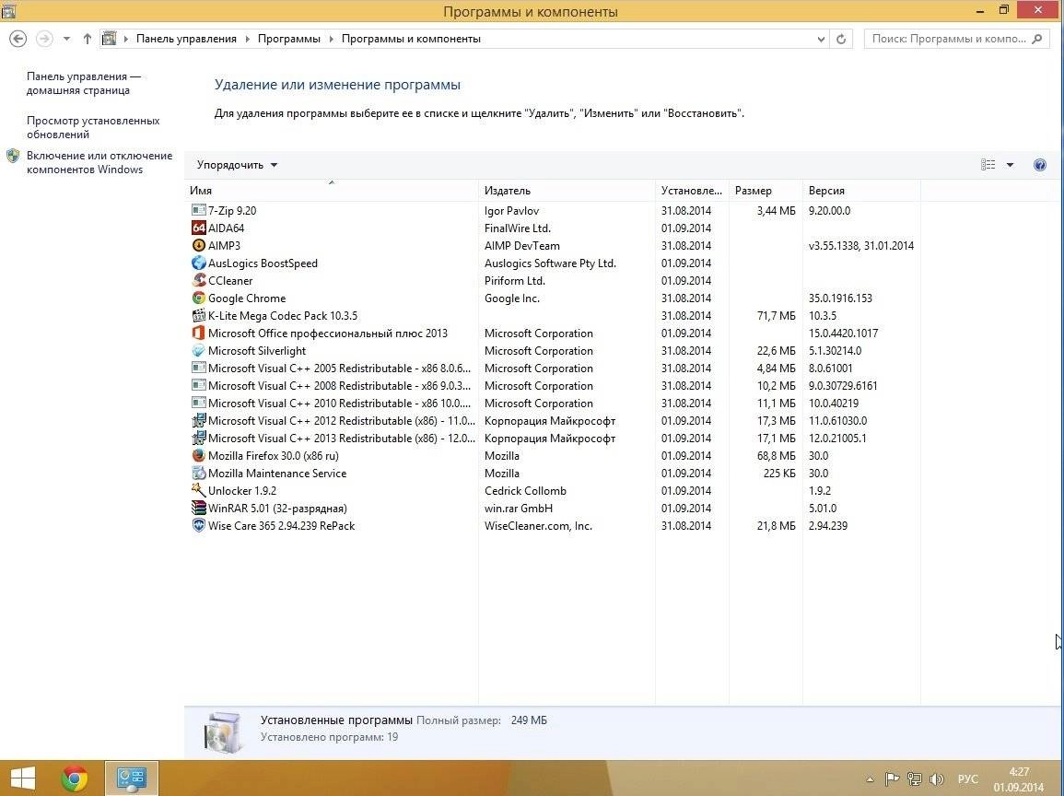The height and width of the screenshot is (796, 1064).
Task: Click publisher Igor Pavlov cell
Action: coord(511,210)
